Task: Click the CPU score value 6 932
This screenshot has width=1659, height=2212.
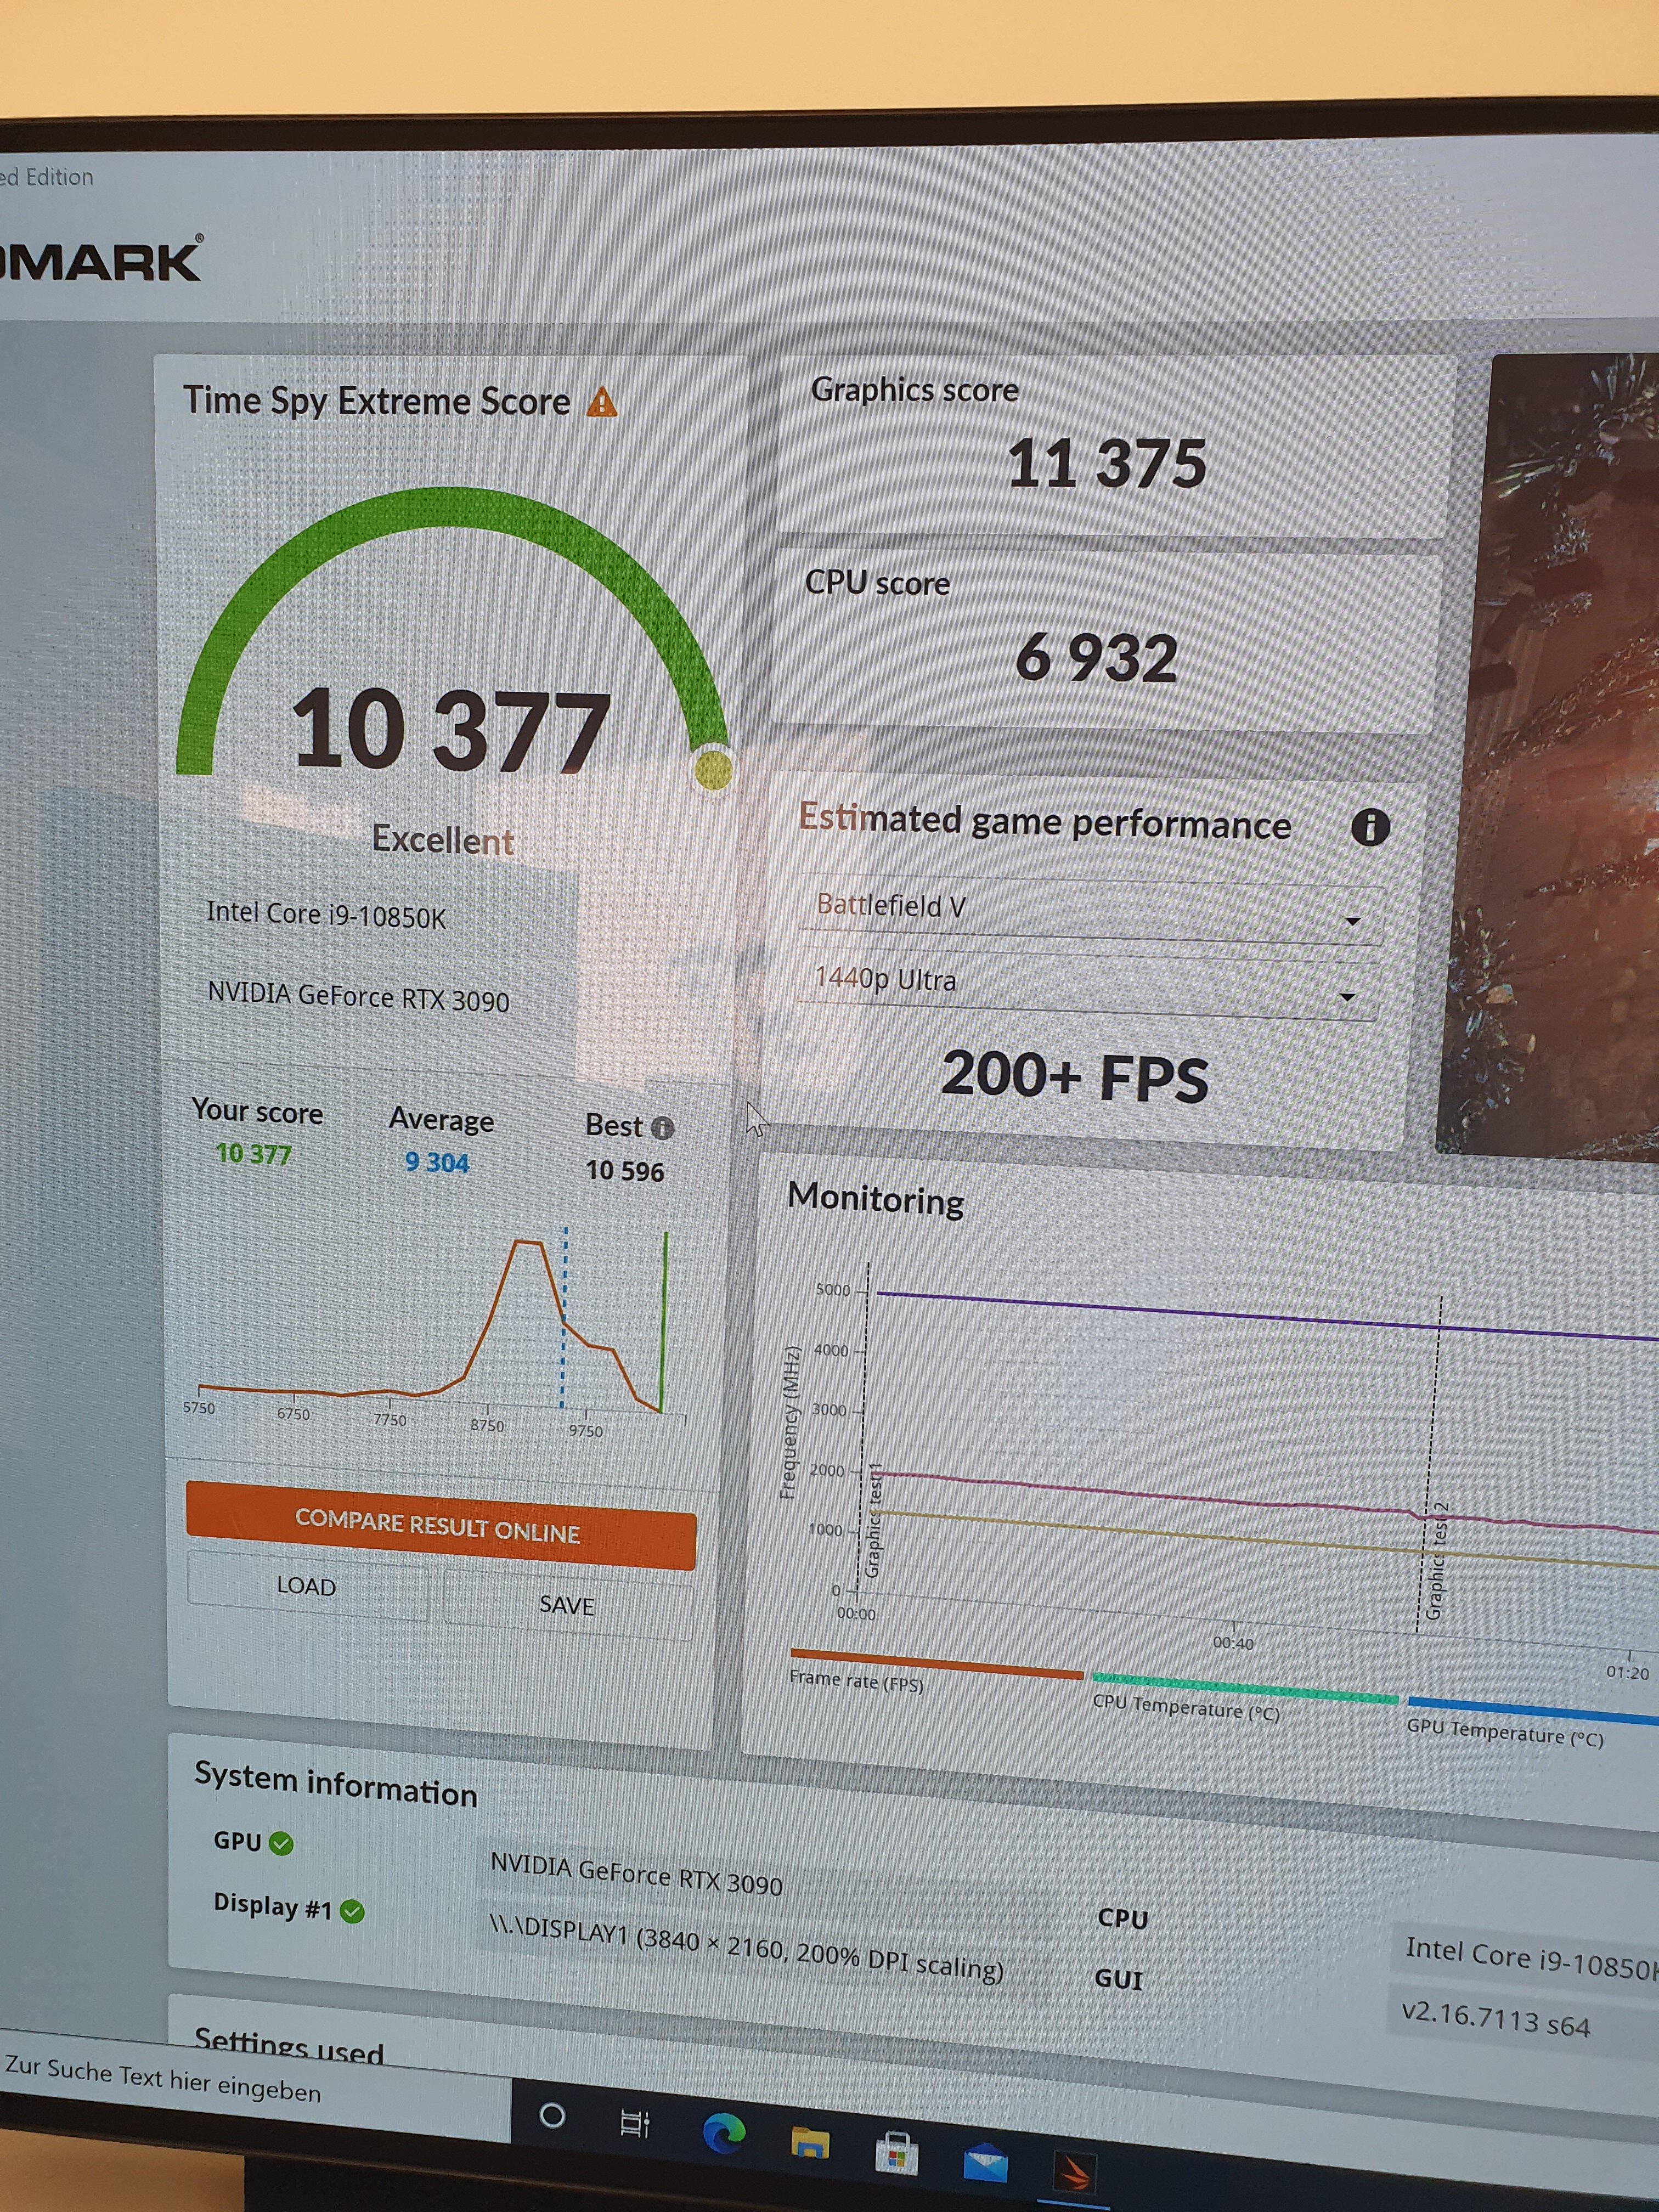Action: 1096,659
